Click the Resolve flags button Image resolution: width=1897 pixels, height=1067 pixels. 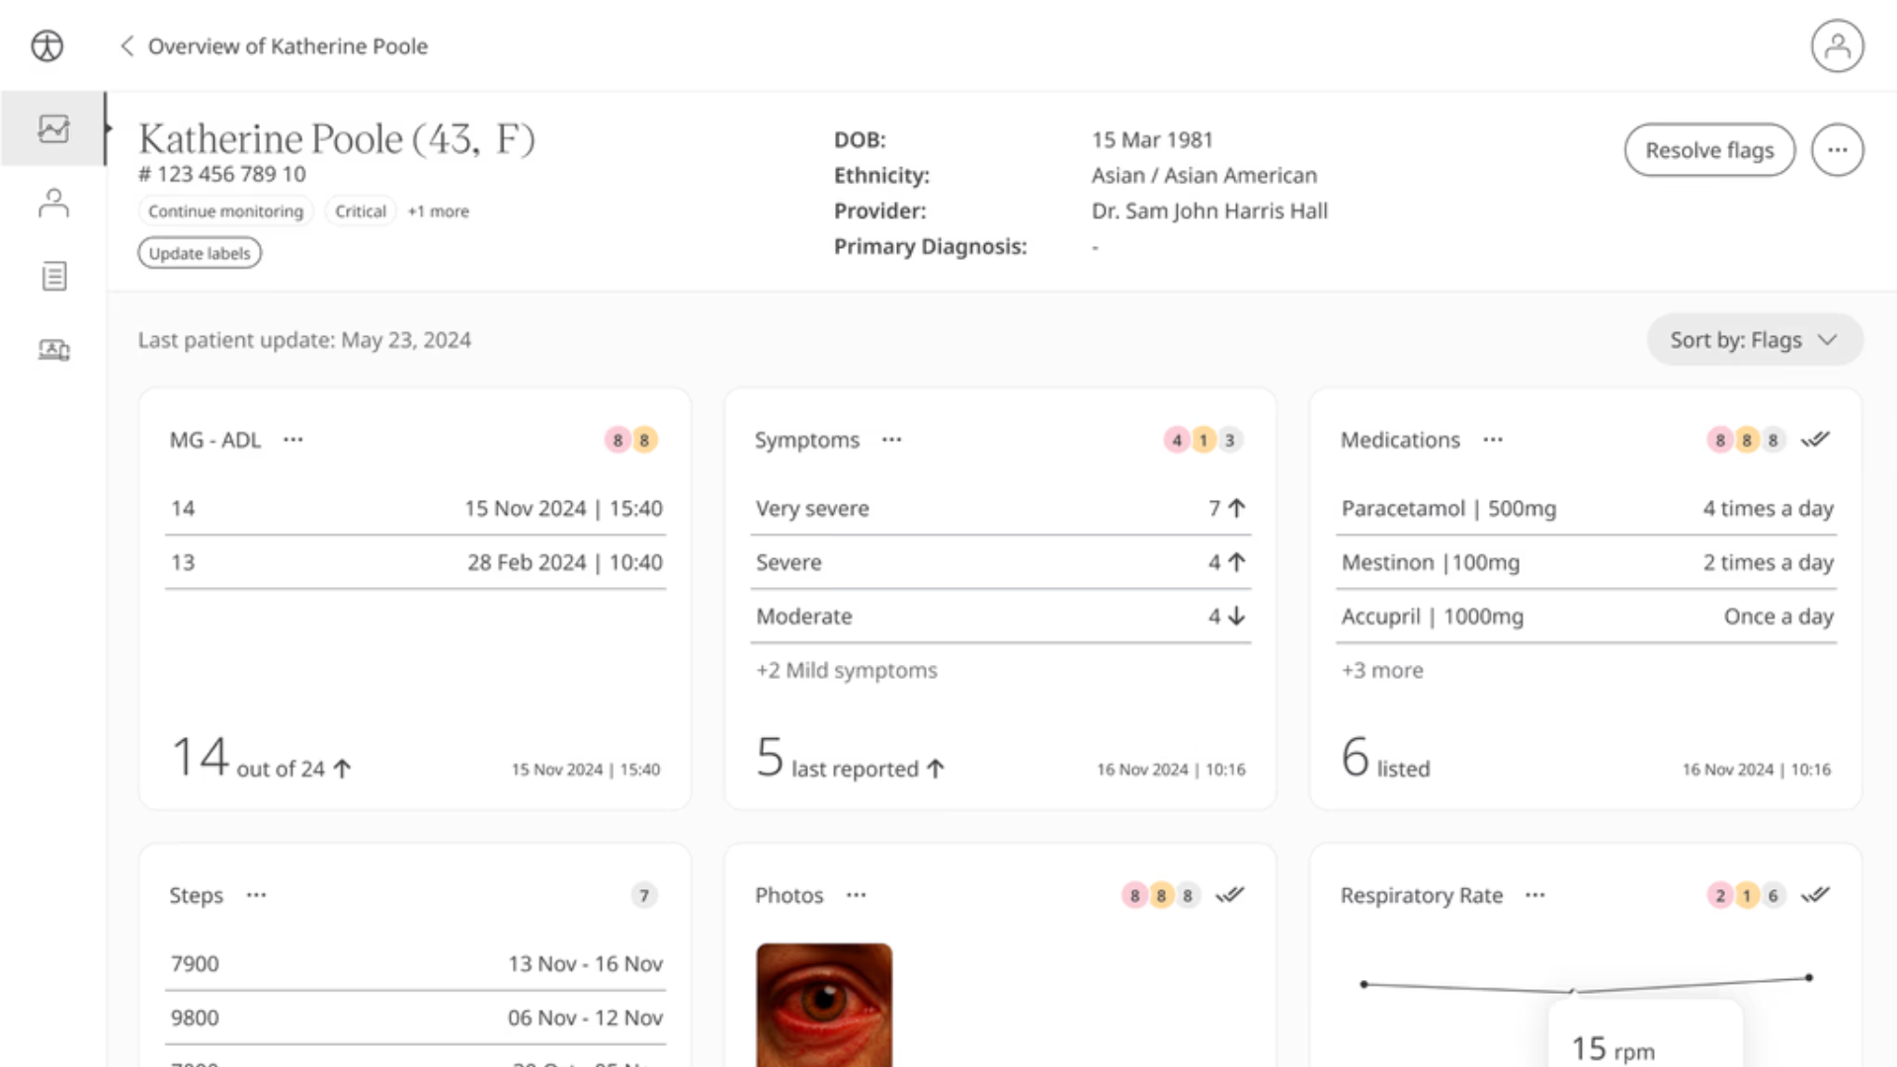(x=1709, y=150)
